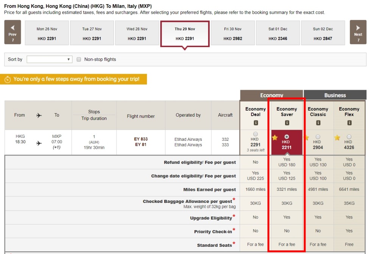This screenshot has width=371, height=254.
Task: Click the info icon under Economy Flex
Action: click(x=349, y=123)
